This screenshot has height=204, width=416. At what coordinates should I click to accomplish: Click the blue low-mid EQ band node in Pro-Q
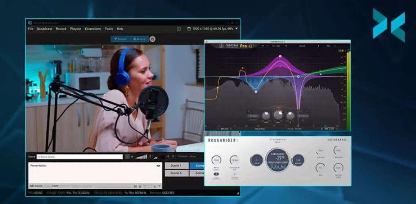[256, 92]
